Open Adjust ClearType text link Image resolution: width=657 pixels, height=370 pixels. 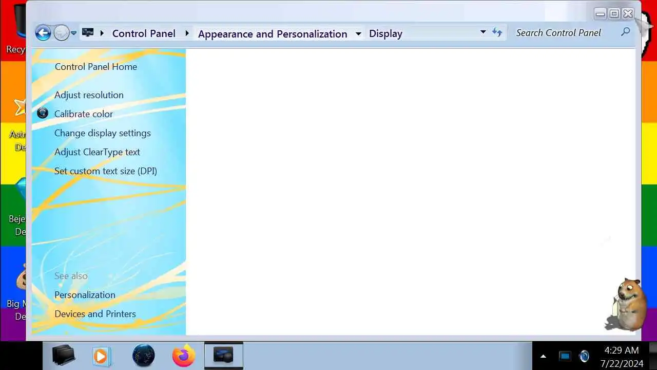pyautogui.click(x=97, y=152)
